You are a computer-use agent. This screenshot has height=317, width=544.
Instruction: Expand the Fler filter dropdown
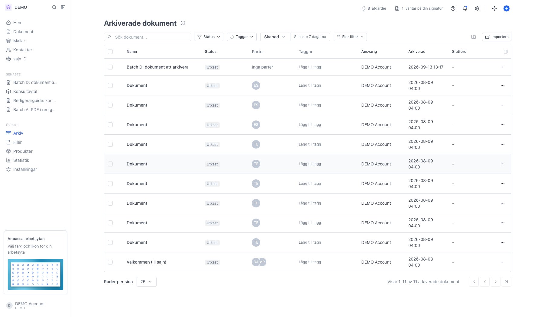(x=350, y=37)
